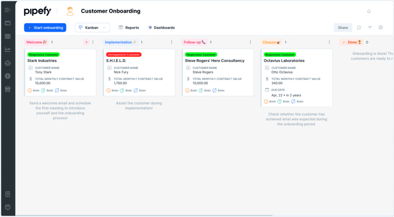The width and height of the screenshot is (394, 217).
Task: Open the help document icon in sidebar
Action: [x=7, y=194]
